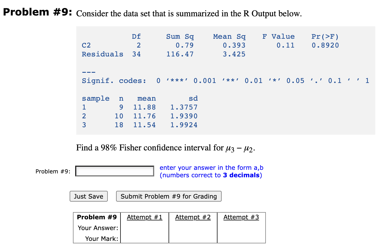Open the Attempt #2 link

pos(193,217)
